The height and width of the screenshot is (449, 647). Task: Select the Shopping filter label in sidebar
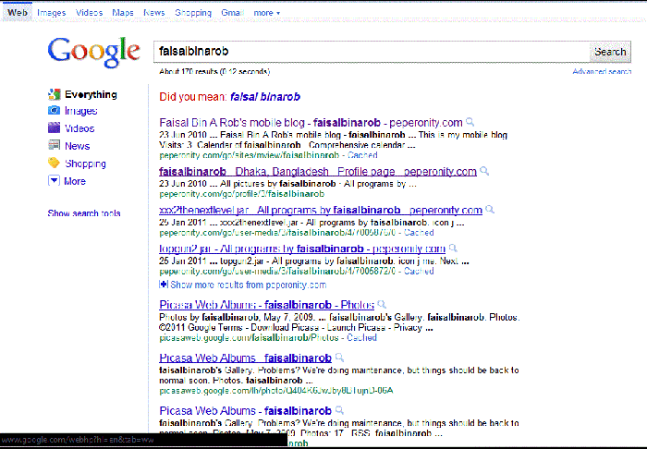click(x=85, y=164)
